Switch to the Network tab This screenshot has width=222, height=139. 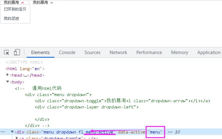(118, 53)
